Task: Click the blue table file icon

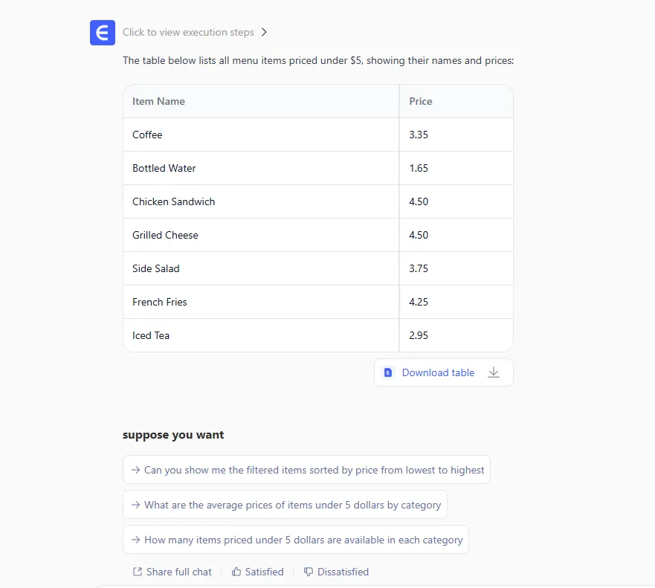Action: 387,372
